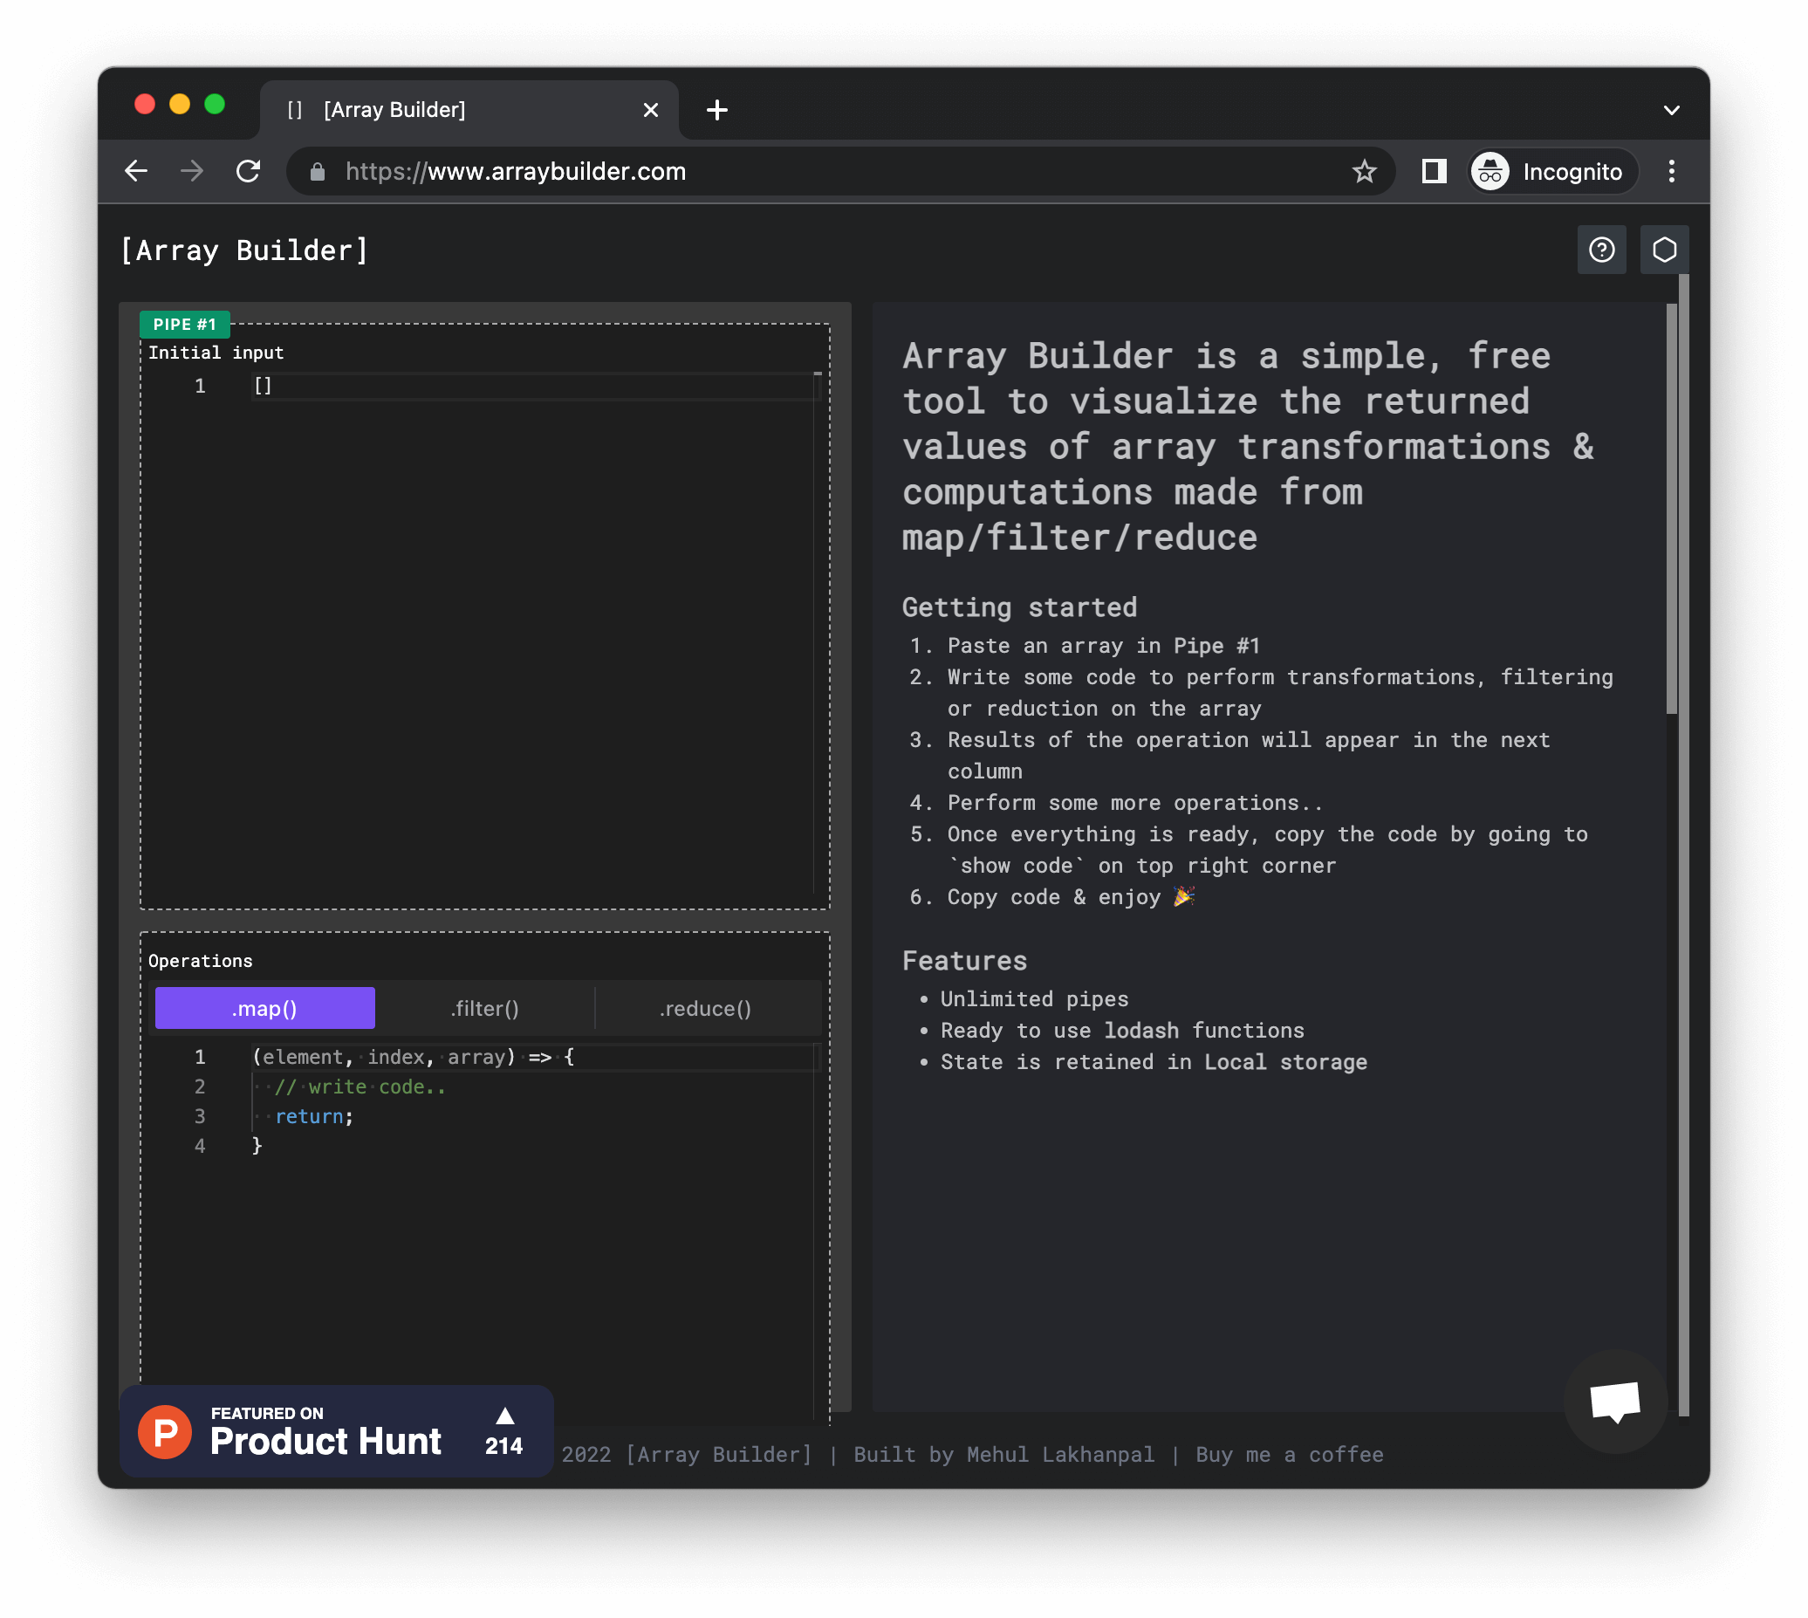Select the .map() operation tab
Screen dimensions: 1808x1618
(265, 1008)
